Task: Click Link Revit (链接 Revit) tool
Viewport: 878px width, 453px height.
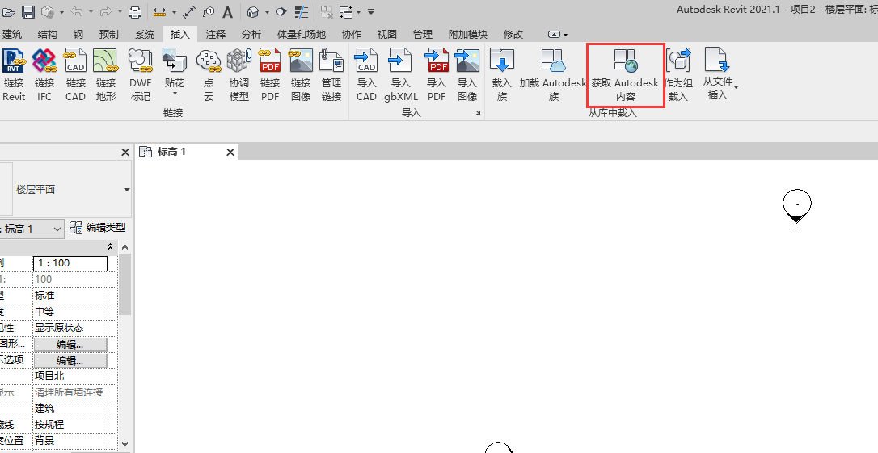Action: point(14,74)
